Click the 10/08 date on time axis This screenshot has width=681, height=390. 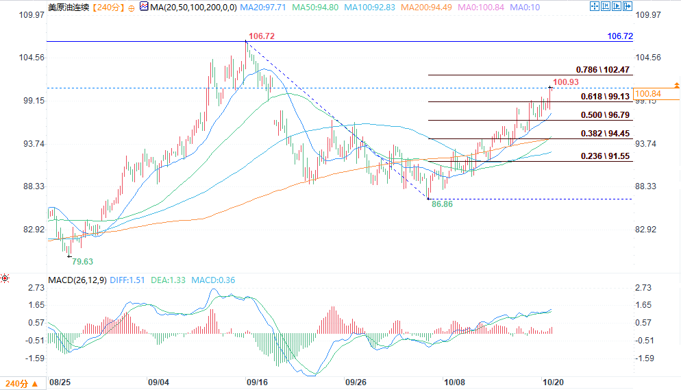pyautogui.click(x=454, y=382)
